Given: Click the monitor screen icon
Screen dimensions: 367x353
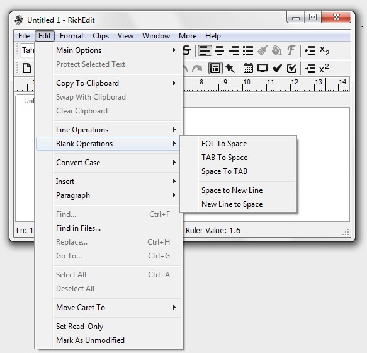Looking at the screenshot, I should pyautogui.click(x=263, y=69).
